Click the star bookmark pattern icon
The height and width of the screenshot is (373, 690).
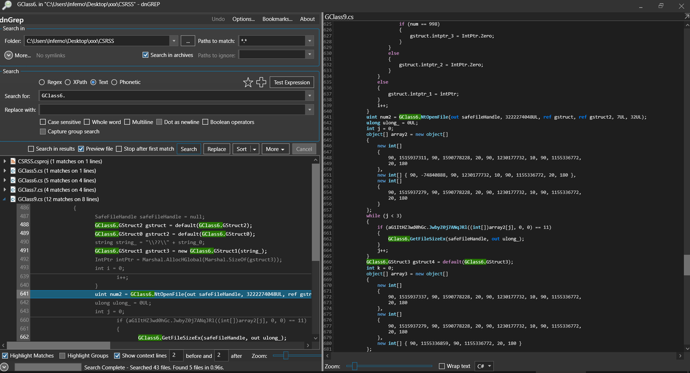(x=248, y=82)
